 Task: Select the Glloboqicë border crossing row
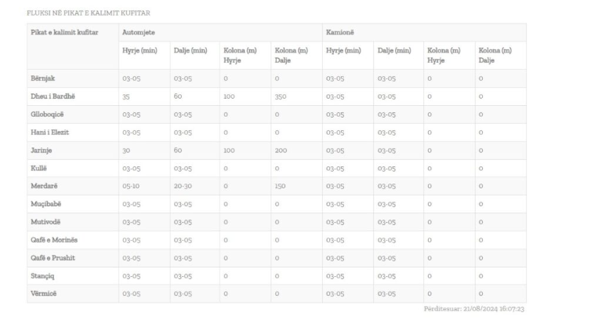point(277,115)
